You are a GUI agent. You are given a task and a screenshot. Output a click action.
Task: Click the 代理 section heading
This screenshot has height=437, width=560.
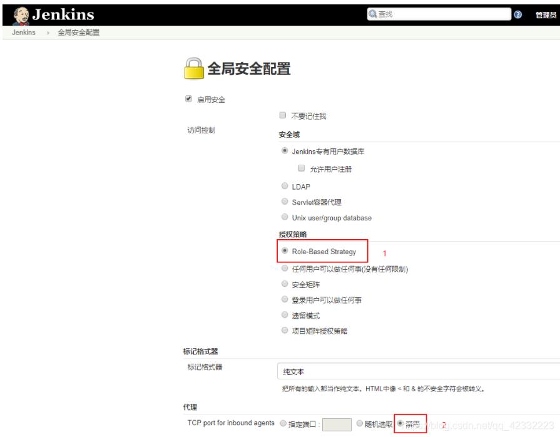point(190,407)
